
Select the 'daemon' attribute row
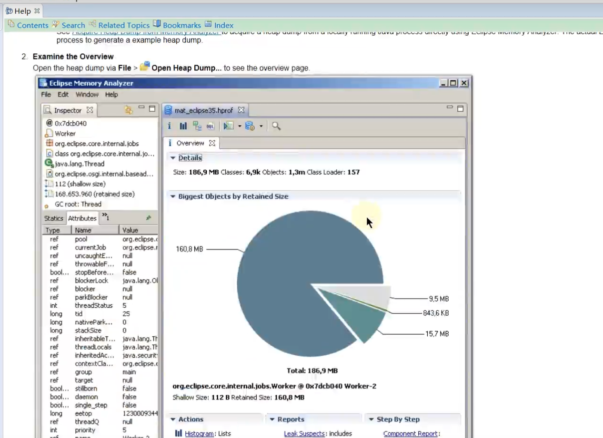[x=100, y=397]
